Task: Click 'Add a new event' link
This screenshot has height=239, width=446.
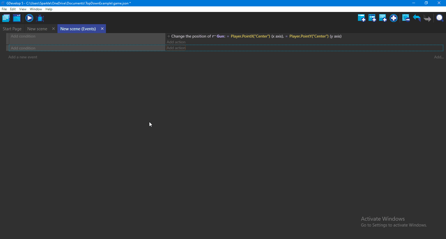Action: click(x=23, y=57)
